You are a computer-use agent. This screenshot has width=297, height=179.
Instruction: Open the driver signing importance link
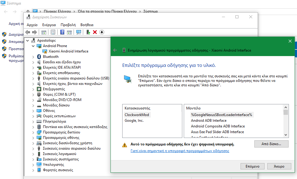(180, 151)
